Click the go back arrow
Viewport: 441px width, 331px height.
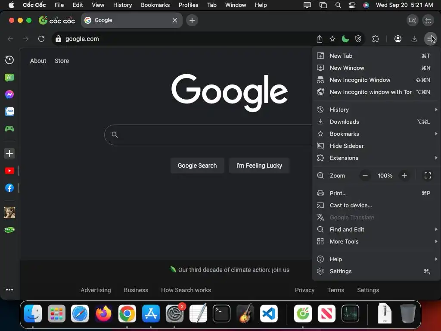click(10, 39)
